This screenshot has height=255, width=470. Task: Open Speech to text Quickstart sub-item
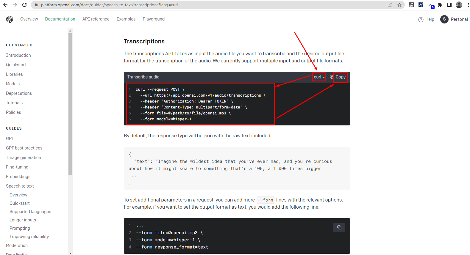[x=20, y=203]
